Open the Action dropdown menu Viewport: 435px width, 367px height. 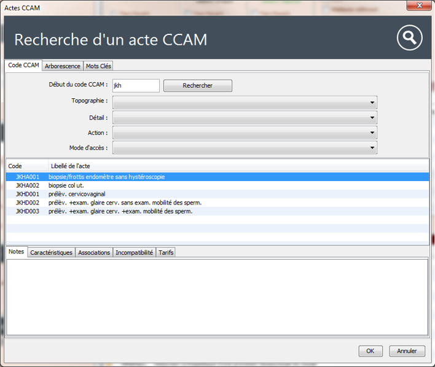click(245, 133)
